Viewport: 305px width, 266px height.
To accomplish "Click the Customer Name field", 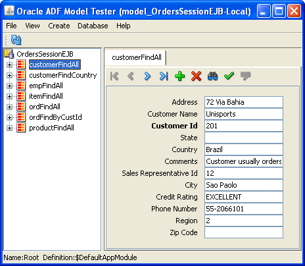I will point(244,114).
